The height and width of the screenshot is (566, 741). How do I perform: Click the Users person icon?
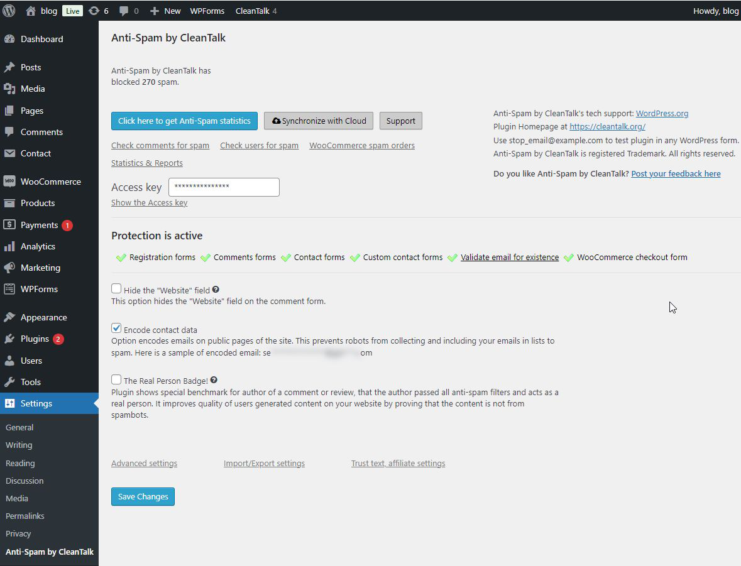9,361
